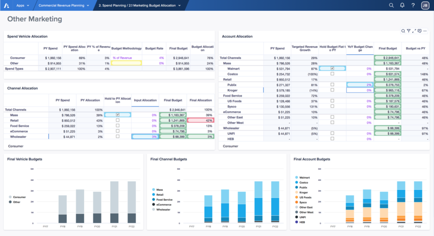Toggle Hold to PY Allocation for Retail
Image resolution: width=434 pixels, height=236 pixels.
[x=118, y=120]
